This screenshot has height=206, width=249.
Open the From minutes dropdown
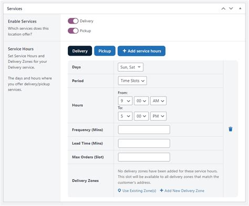141,101
